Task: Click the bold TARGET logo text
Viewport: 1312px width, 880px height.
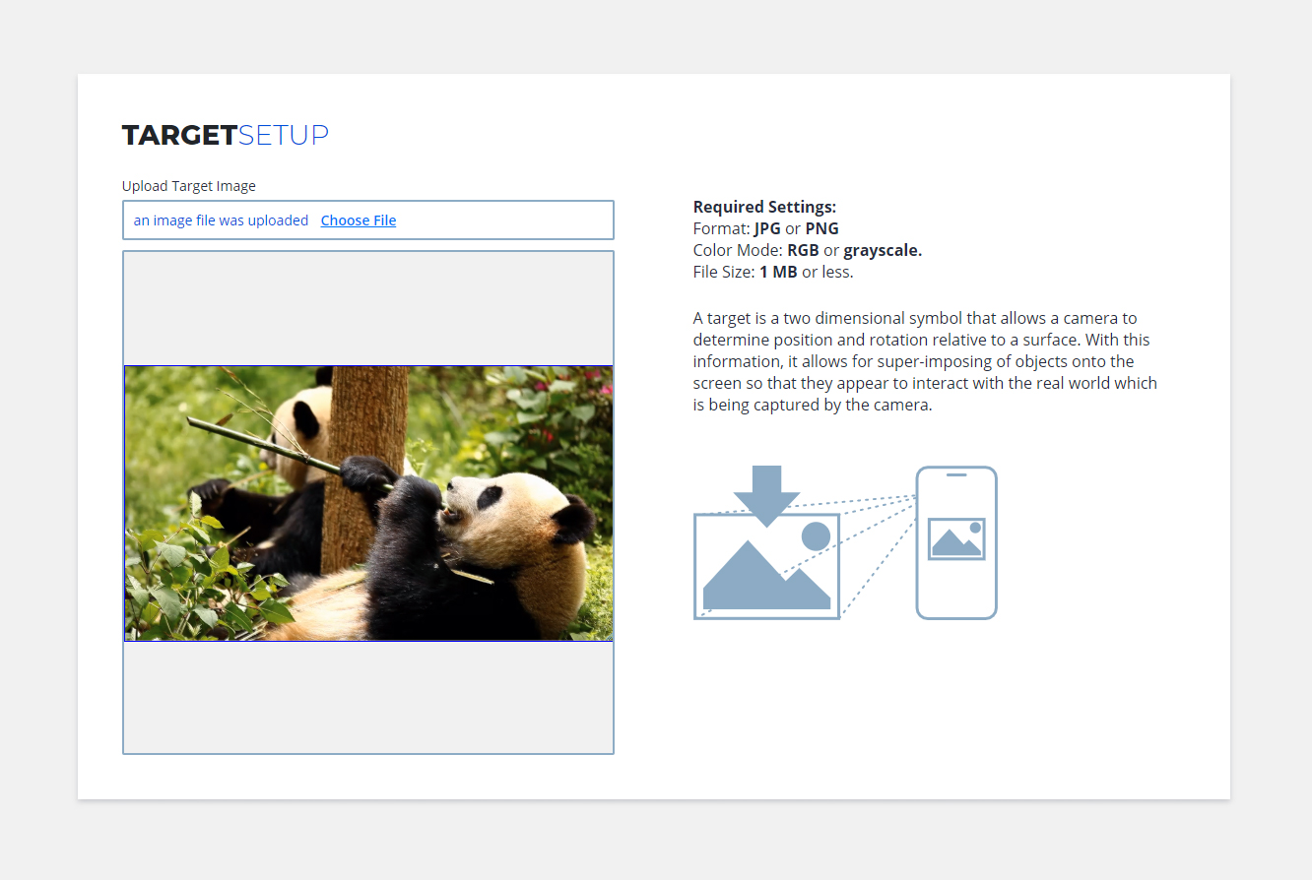Action: tap(179, 136)
